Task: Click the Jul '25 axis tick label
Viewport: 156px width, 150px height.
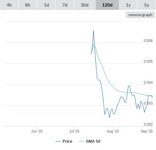Action: coord(74,131)
